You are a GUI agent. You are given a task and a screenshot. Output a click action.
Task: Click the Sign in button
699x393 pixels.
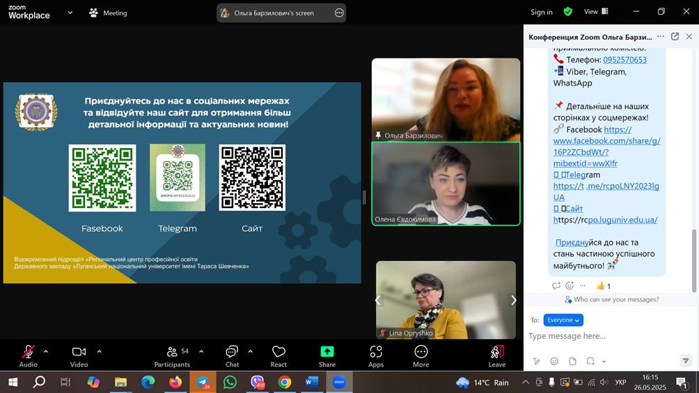click(541, 12)
